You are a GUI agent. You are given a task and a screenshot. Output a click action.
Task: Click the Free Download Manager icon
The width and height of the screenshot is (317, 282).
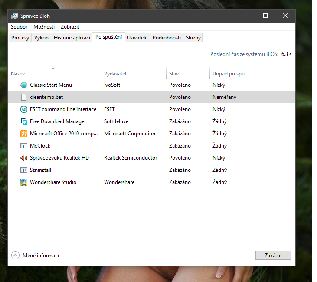24,121
